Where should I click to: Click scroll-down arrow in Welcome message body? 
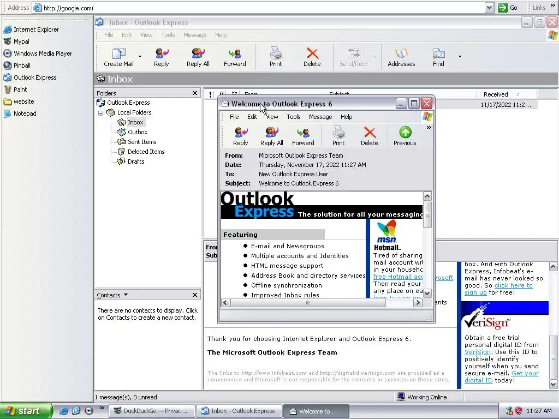[x=427, y=294]
